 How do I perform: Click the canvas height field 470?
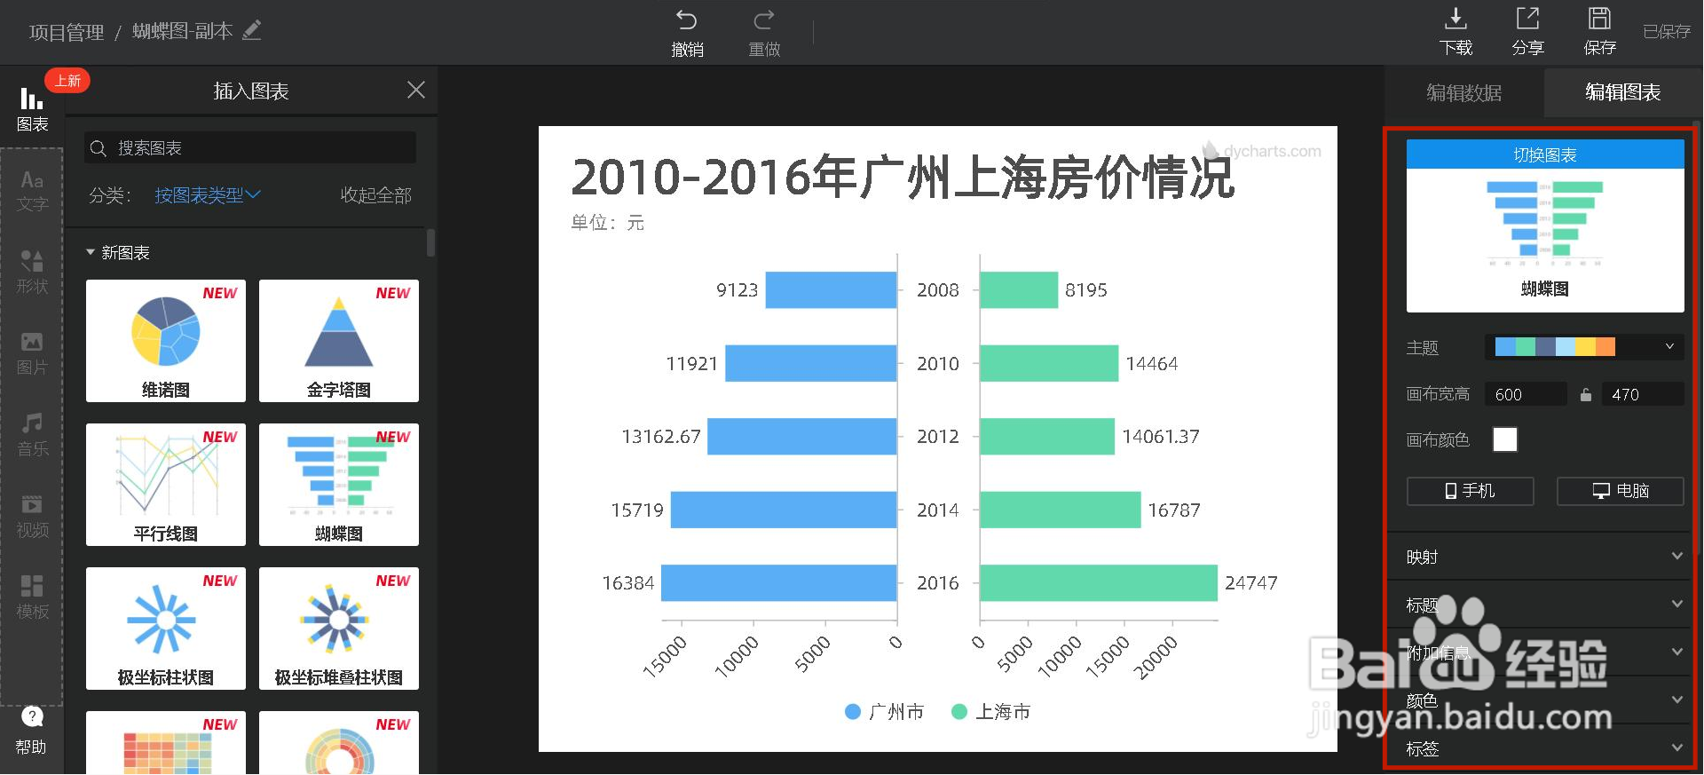(1643, 394)
